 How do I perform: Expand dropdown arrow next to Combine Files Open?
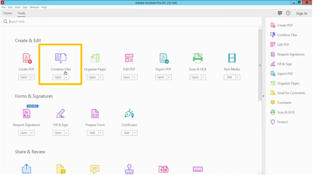(x=67, y=77)
